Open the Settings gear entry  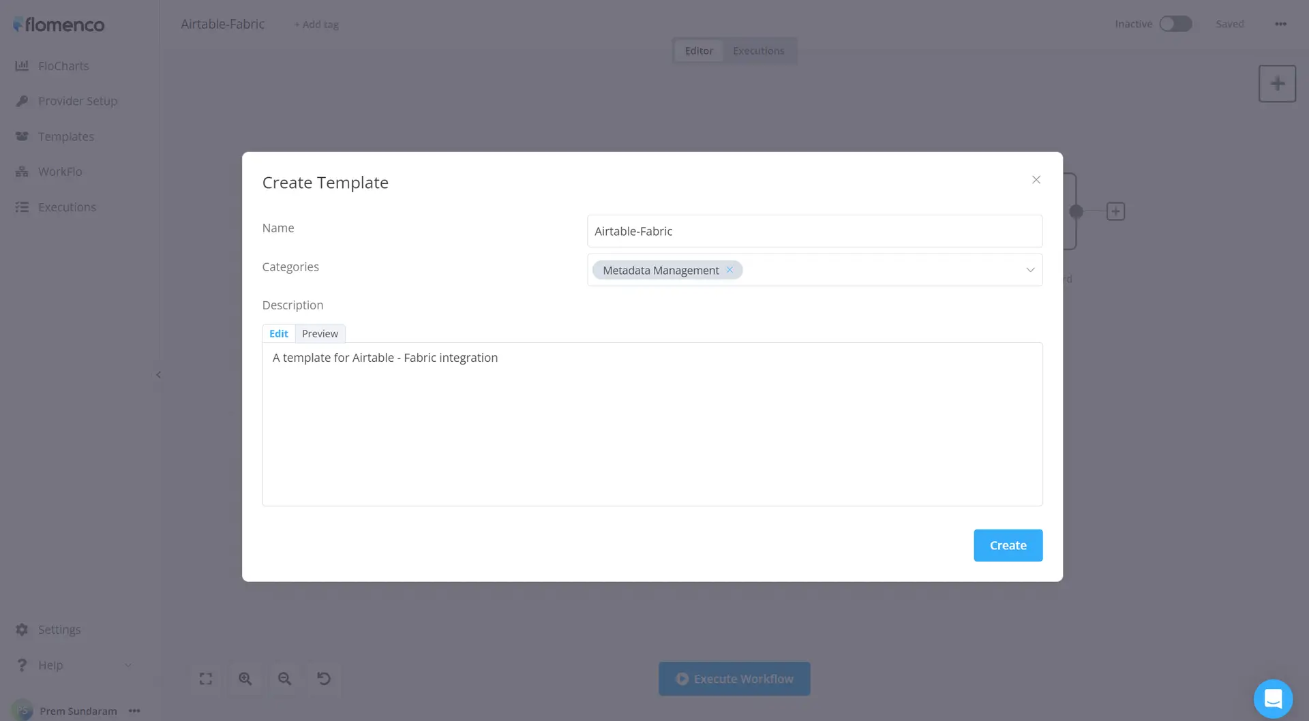pos(48,630)
